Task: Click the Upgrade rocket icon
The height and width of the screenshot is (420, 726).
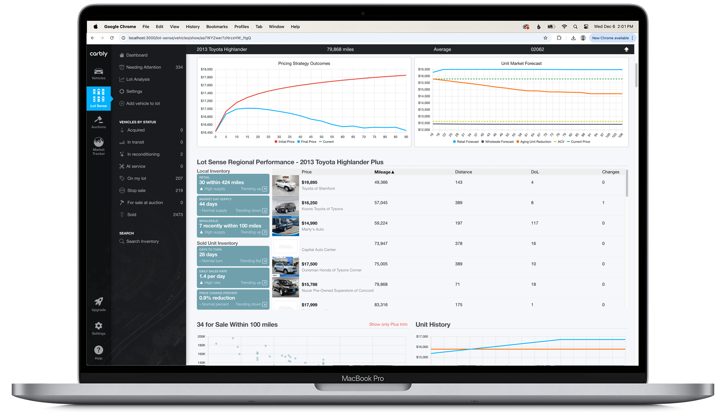Action: click(98, 304)
